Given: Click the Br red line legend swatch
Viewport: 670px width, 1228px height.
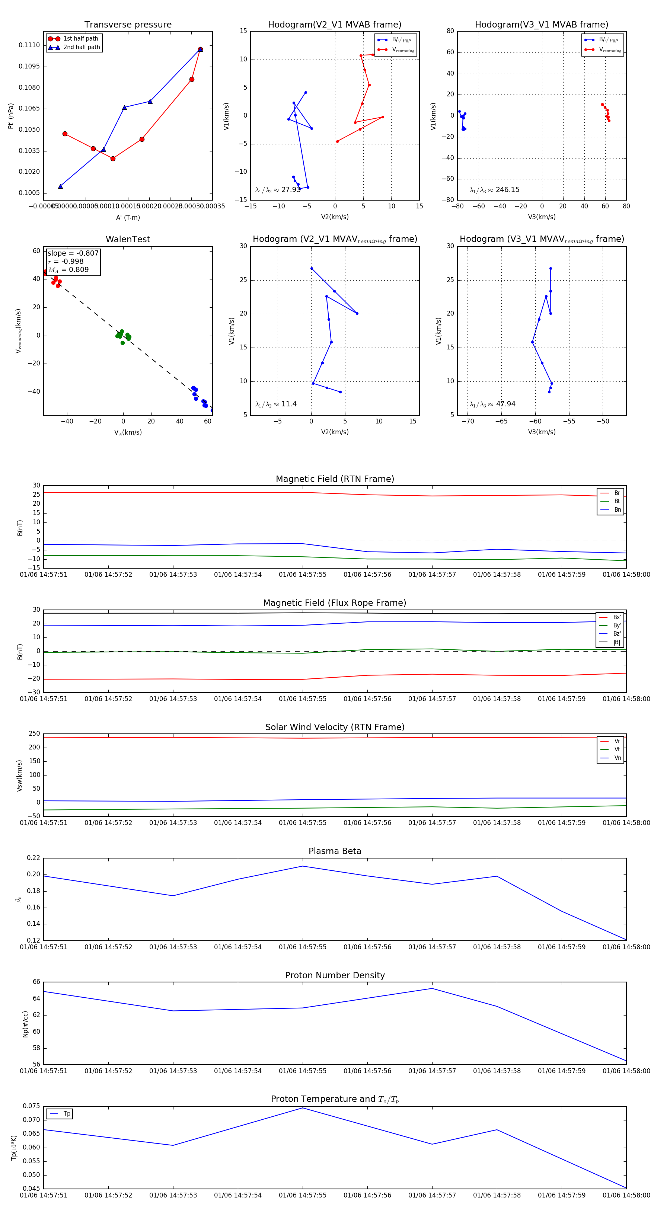Looking at the screenshot, I should (604, 493).
